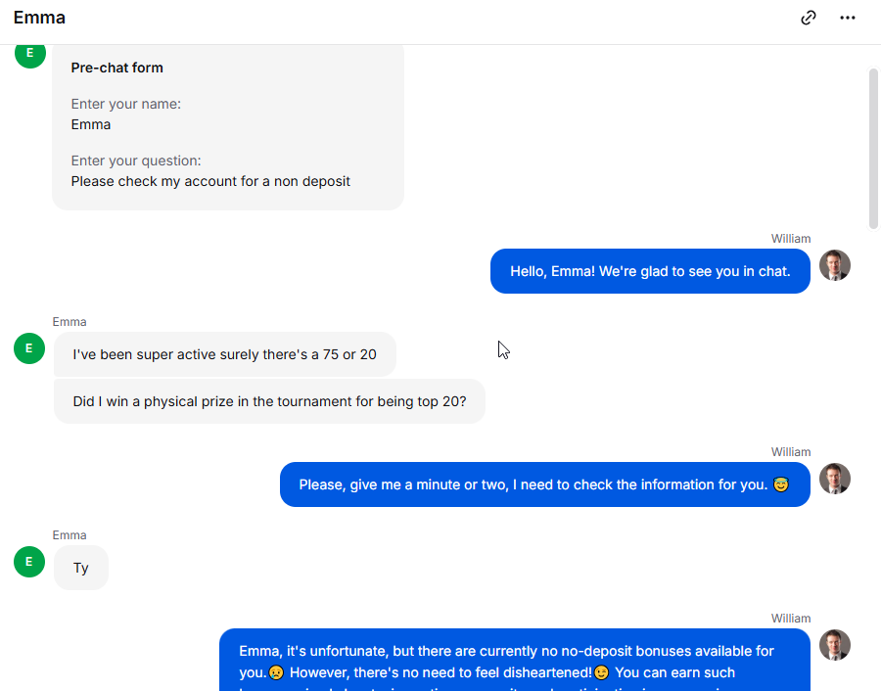Click the Emma sender label above 'Ty'
This screenshot has width=881, height=691.
[70, 535]
